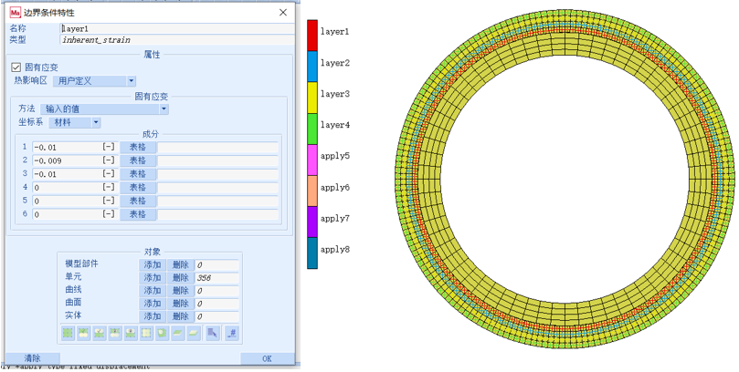Image resolution: width=739 pixels, height=372 pixels.
Task: Click the 名称 field containing layer1
Action: [178, 28]
